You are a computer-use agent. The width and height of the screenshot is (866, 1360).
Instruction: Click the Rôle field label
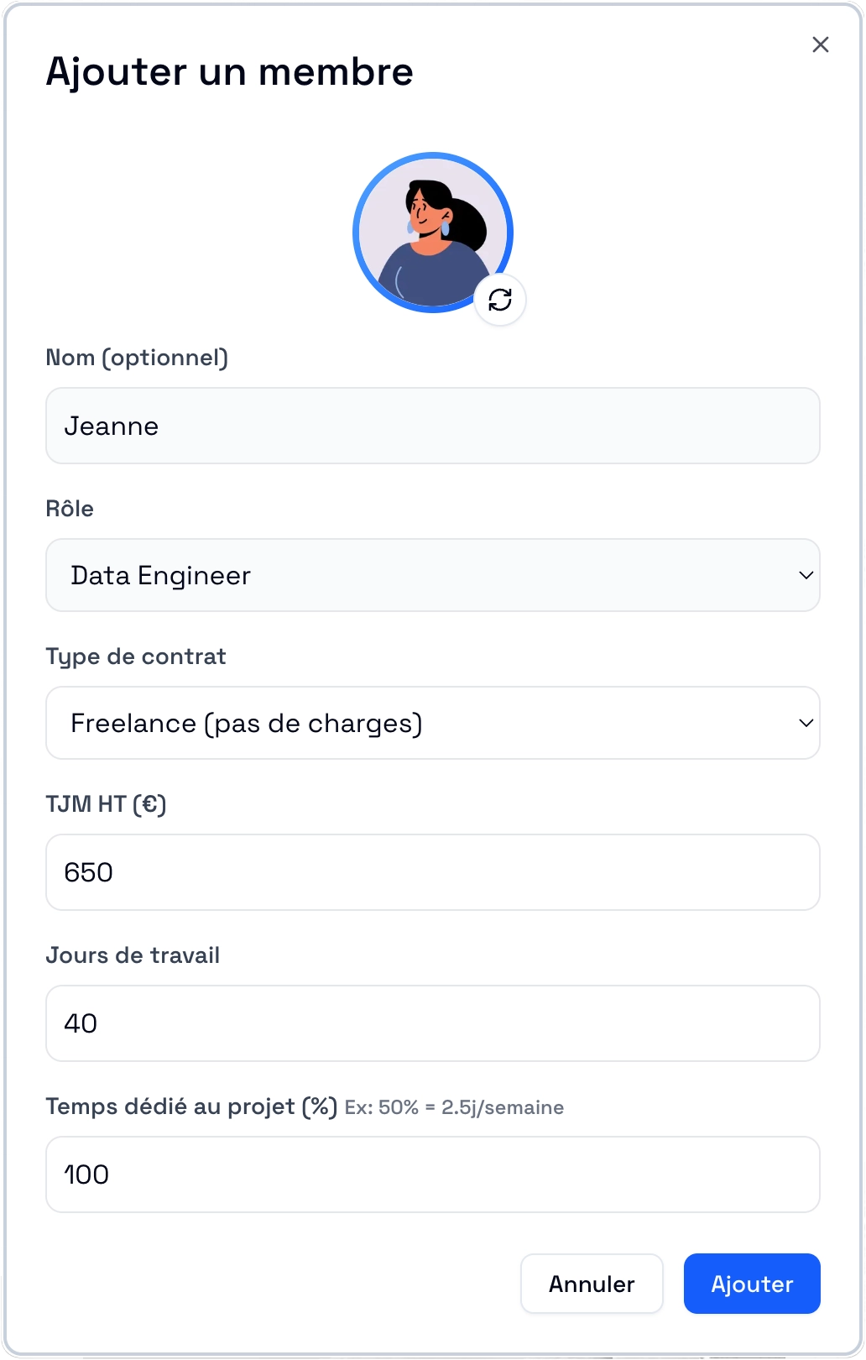pos(70,508)
